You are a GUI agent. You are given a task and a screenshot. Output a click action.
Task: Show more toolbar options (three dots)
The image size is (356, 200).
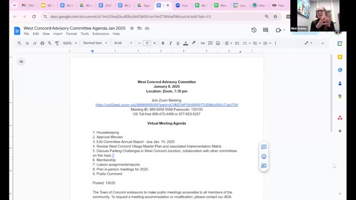coord(275,43)
